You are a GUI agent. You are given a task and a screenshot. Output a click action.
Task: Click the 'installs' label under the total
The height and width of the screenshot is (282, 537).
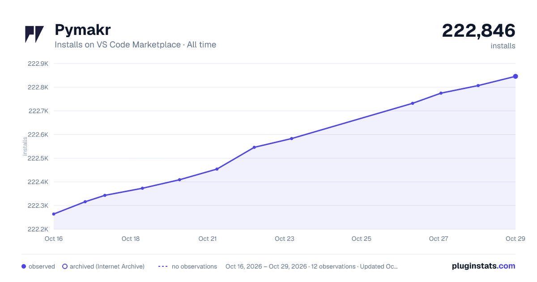pyautogui.click(x=503, y=46)
